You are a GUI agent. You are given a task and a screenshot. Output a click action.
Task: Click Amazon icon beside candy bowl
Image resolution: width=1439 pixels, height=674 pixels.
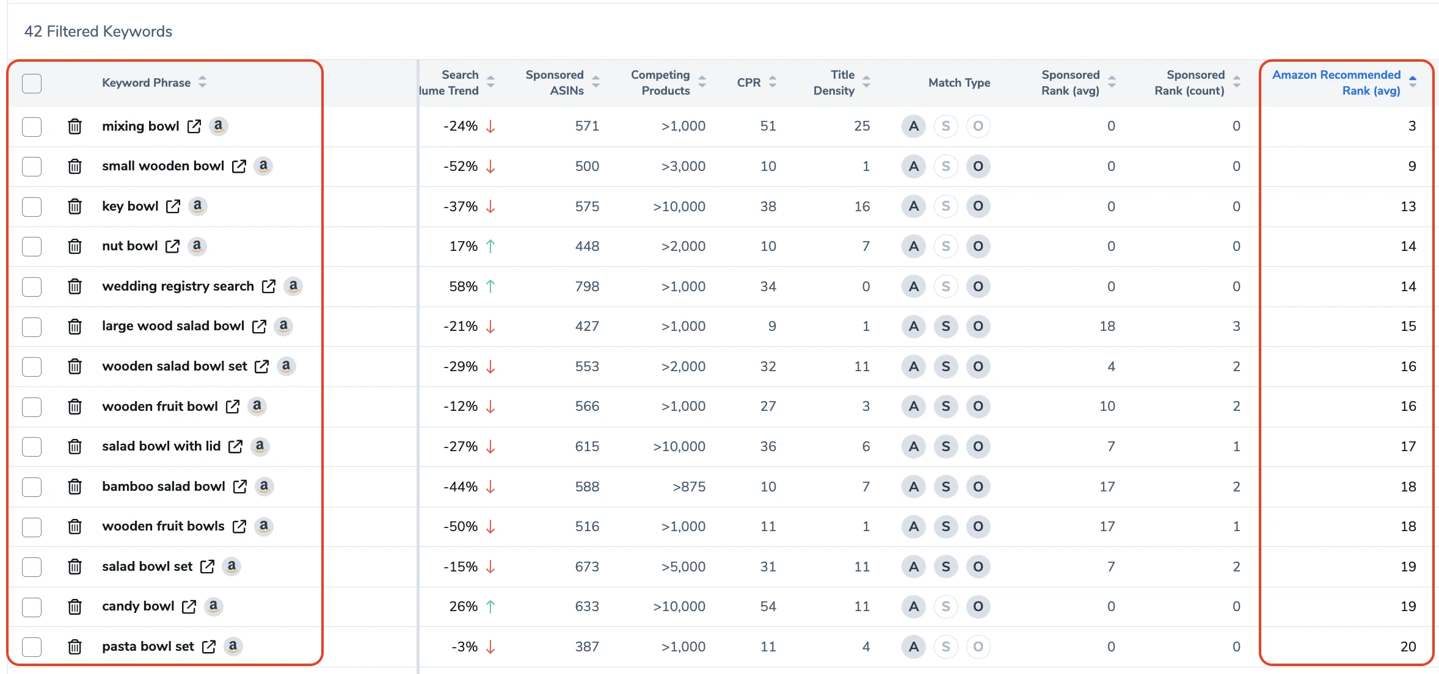point(213,606)
